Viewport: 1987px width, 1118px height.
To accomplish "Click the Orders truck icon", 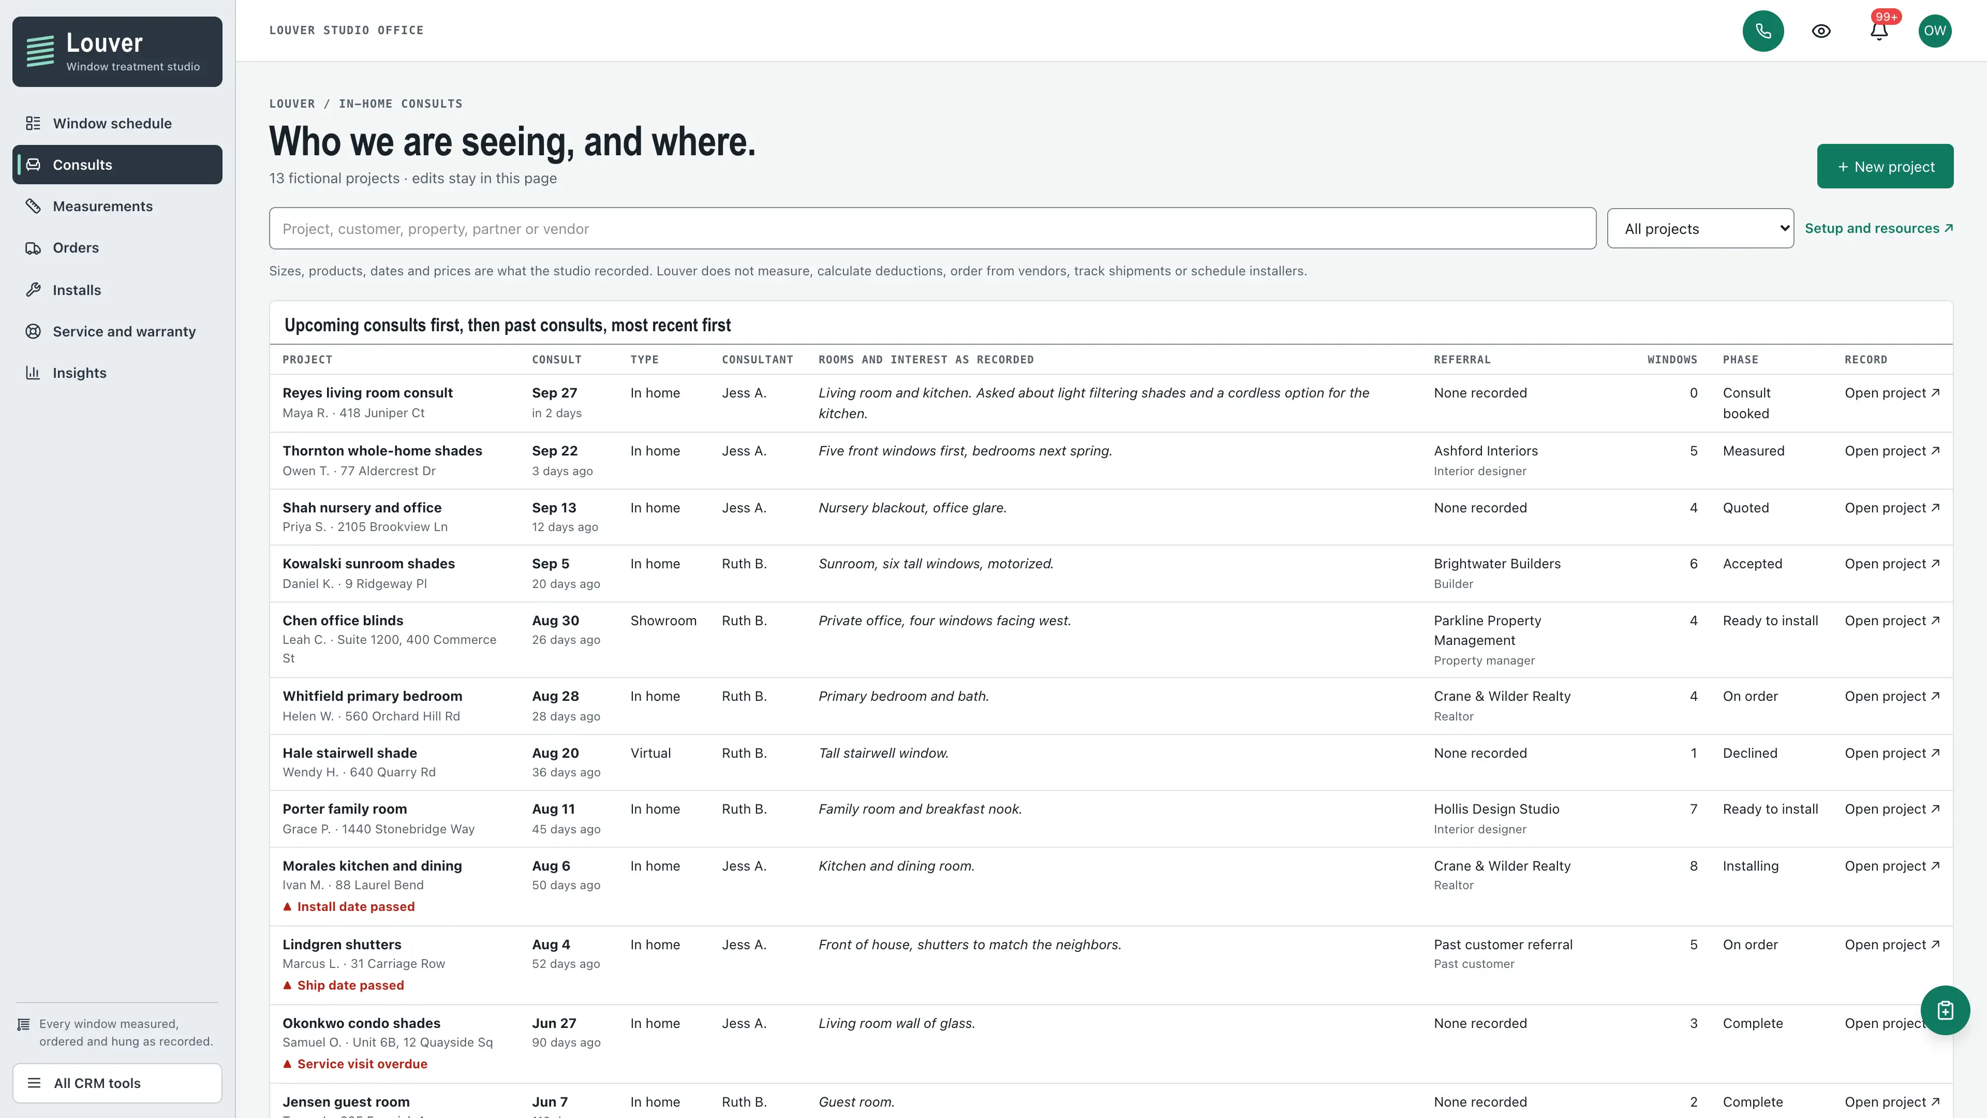I will point(33,248).
